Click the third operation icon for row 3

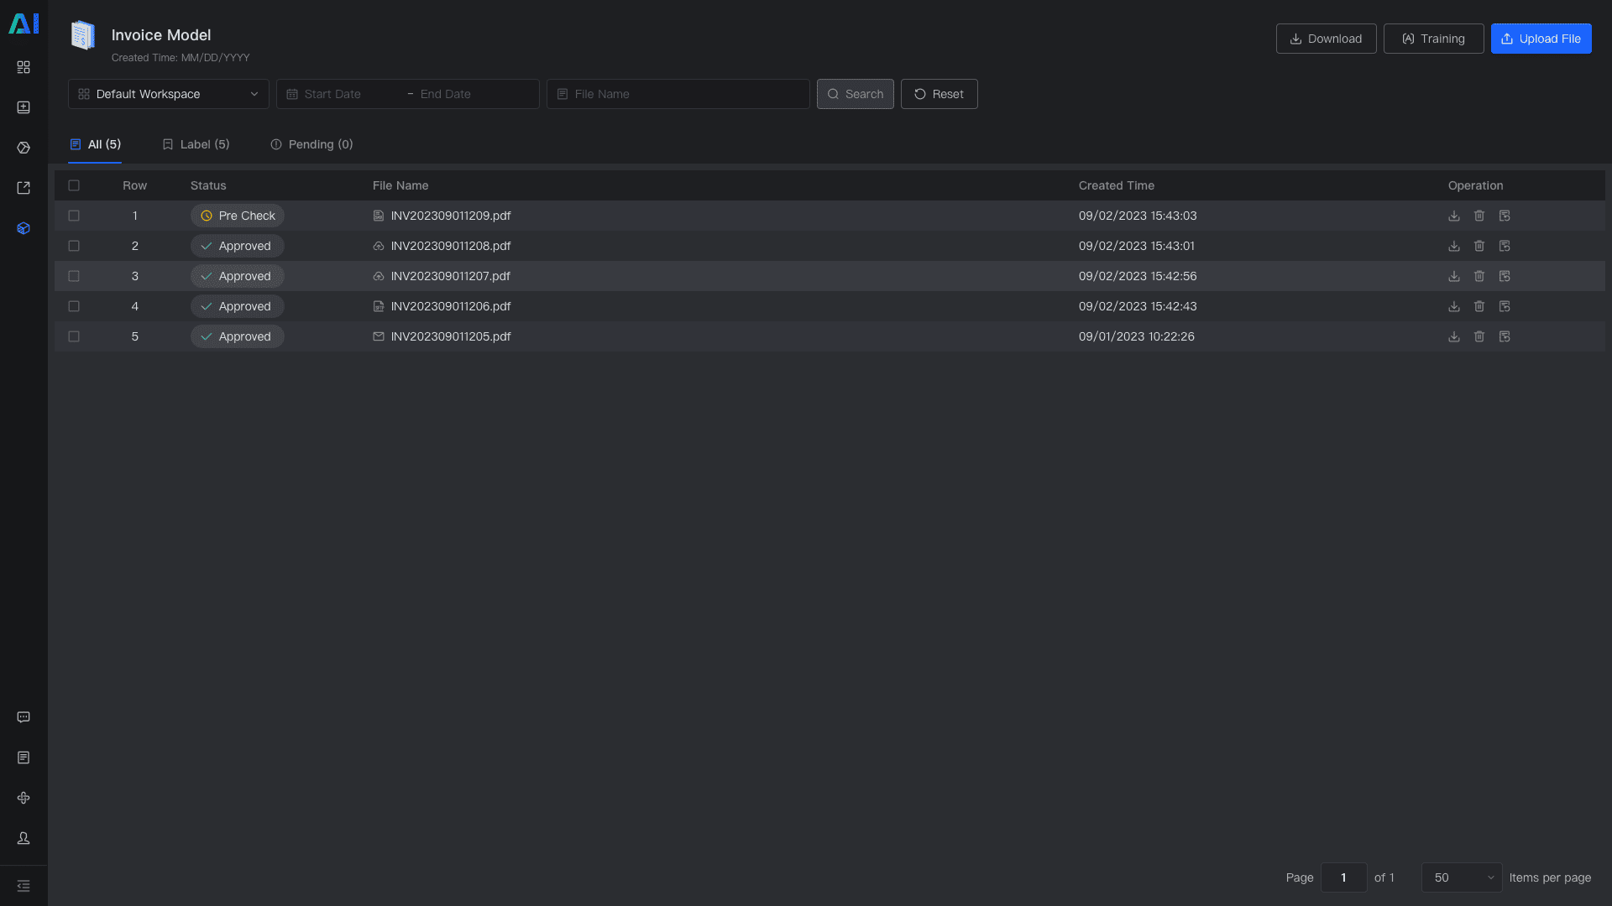1504,276
